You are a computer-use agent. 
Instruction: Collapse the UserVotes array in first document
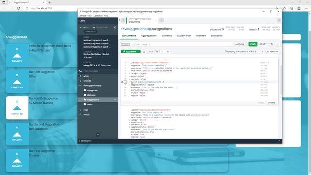130,79
